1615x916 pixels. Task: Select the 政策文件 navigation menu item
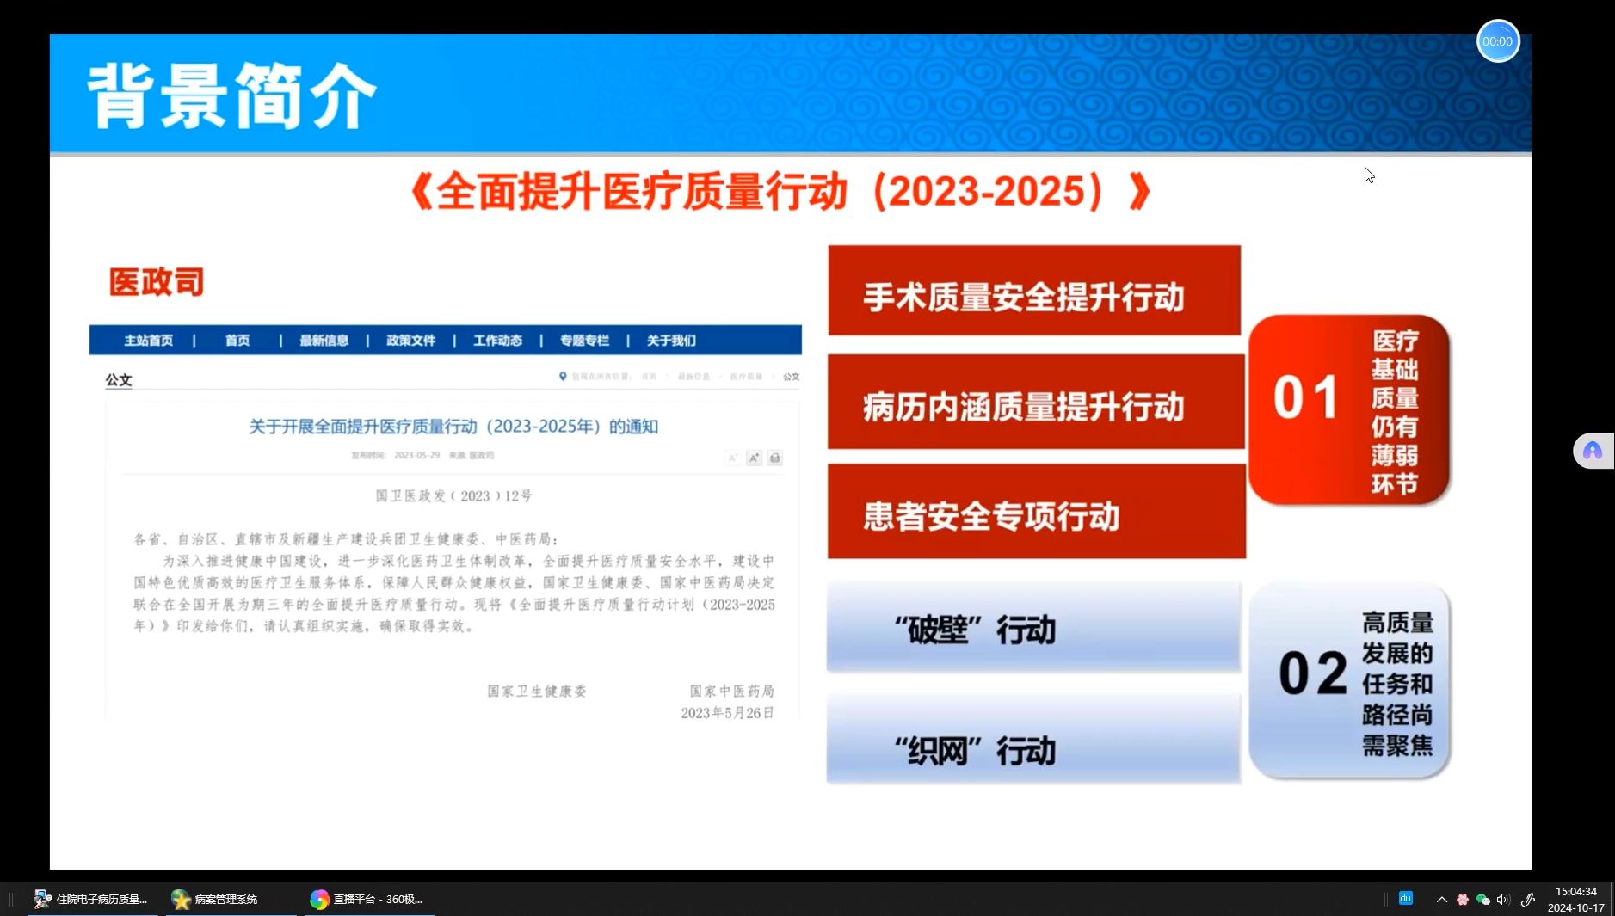click(x=410, y=340)
